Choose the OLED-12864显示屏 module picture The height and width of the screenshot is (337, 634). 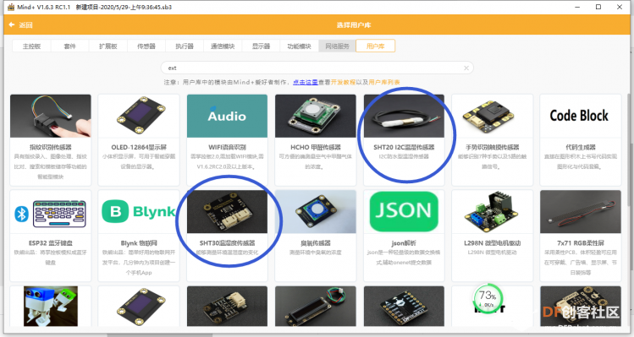pyautogui.click(x=139, y=117)
